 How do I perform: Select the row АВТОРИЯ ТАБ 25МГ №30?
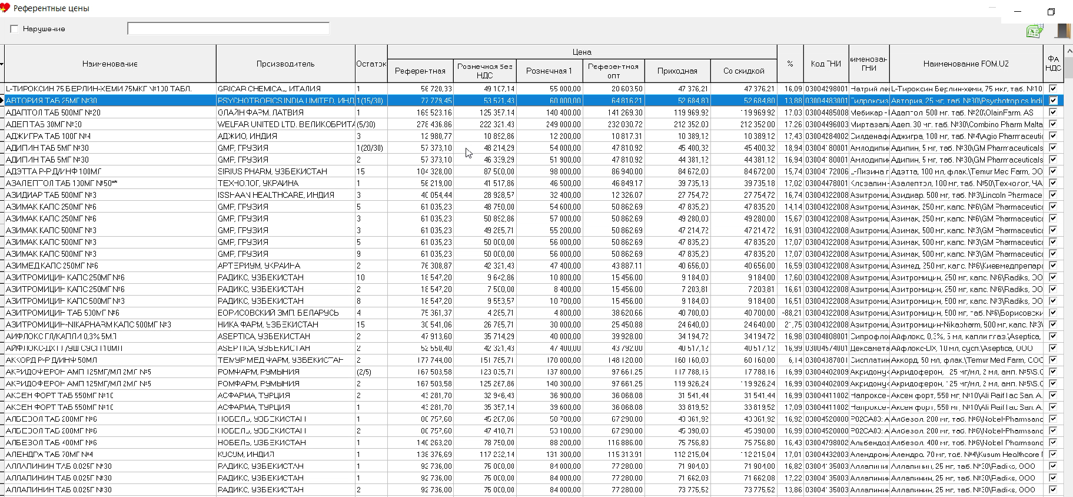click(x=534, y=101)
